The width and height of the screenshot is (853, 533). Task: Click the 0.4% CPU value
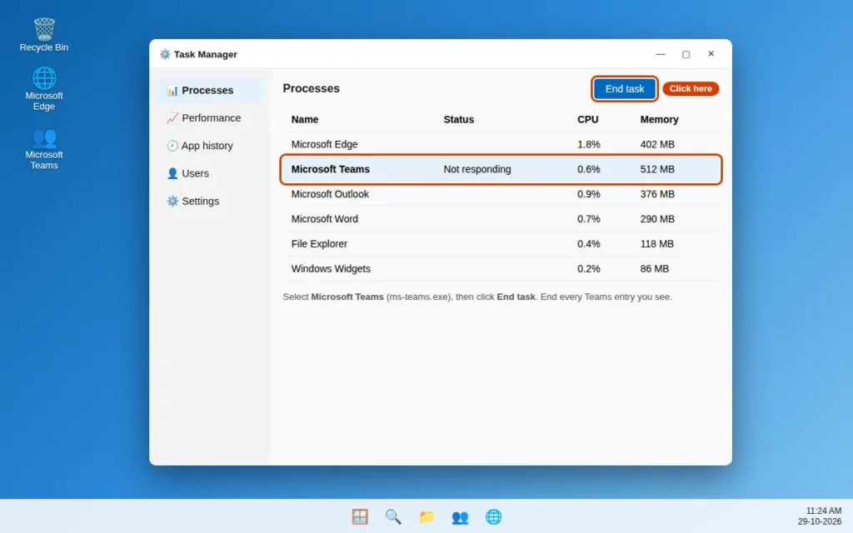[589, 244]
